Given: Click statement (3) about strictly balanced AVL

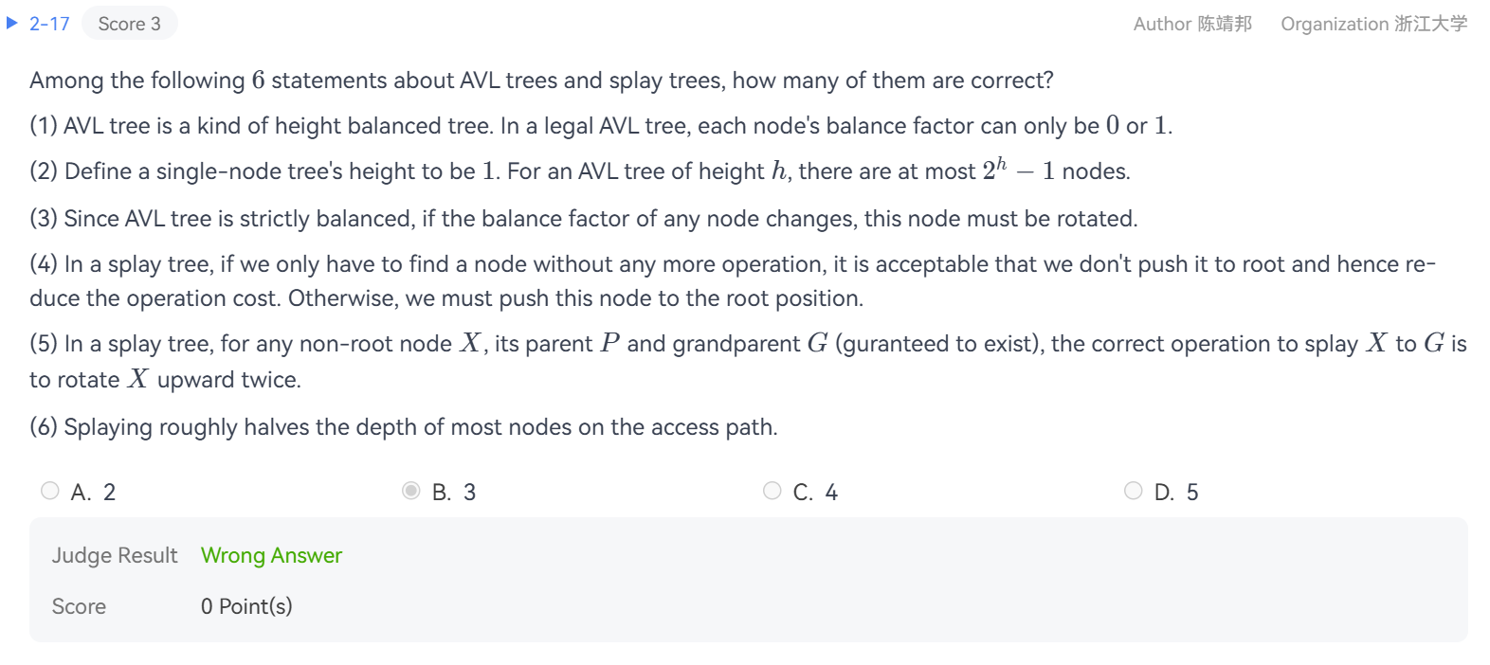Looking at the screenshot, I should [583, 219].
